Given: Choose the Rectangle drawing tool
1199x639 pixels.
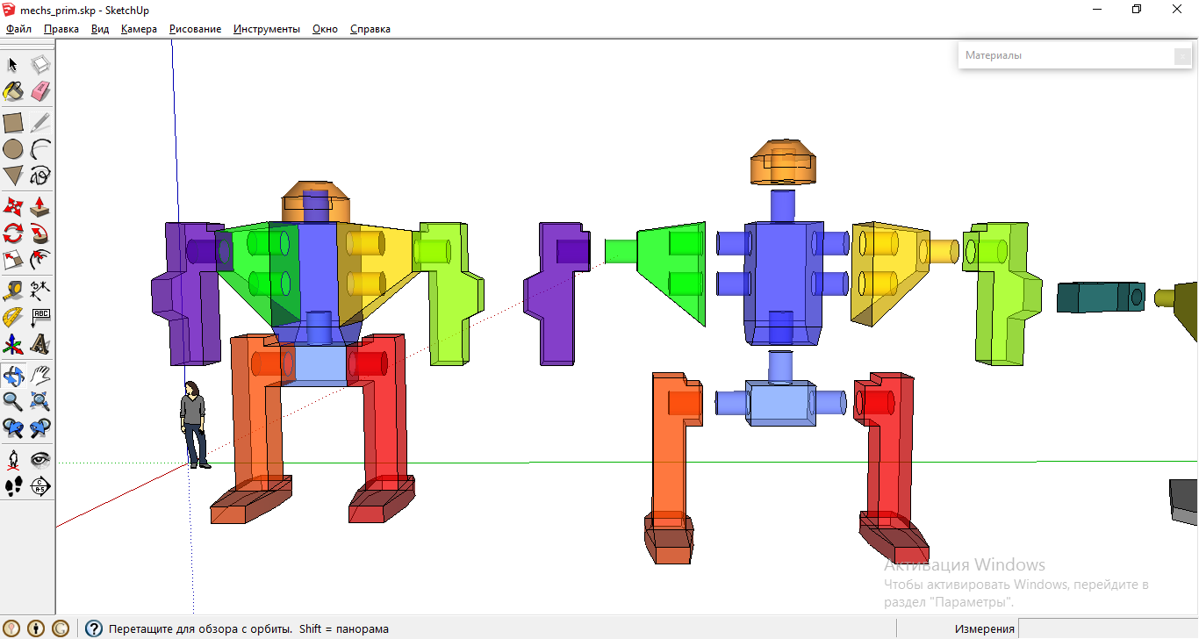Looking at the screenshot, I should coord(13,123).
